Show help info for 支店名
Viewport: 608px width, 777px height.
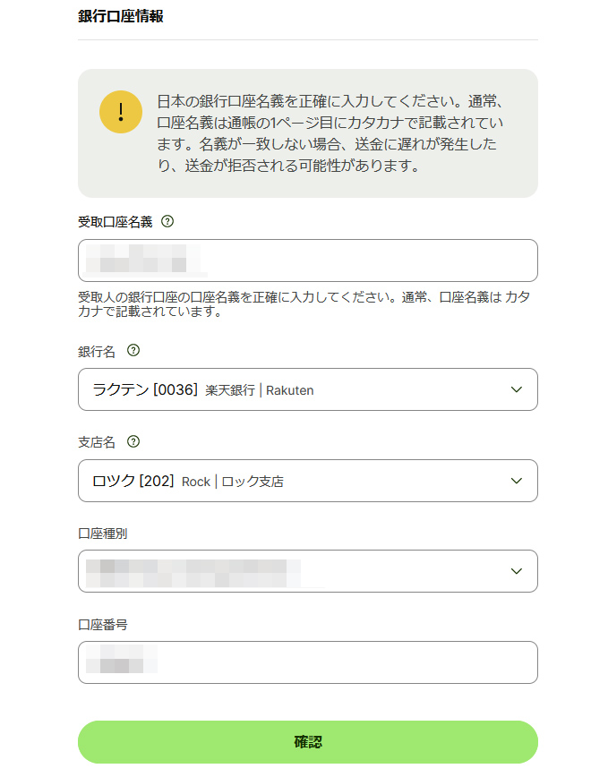(134, 442)
